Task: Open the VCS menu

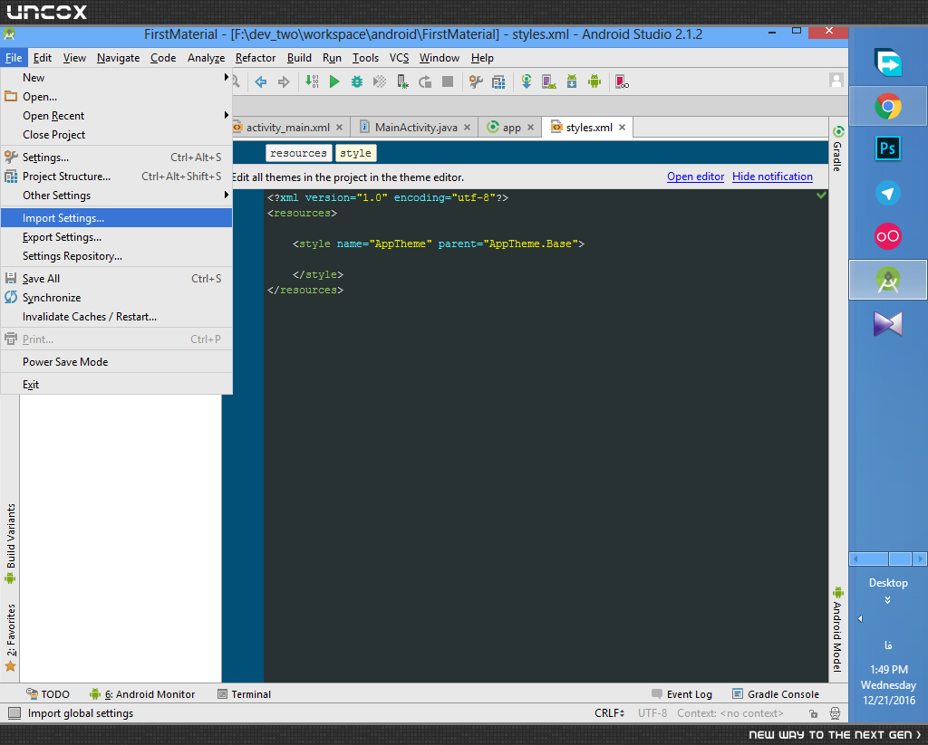Action: [399, 58]
